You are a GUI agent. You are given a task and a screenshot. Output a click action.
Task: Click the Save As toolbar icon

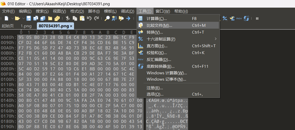click(x=36, y=18)
